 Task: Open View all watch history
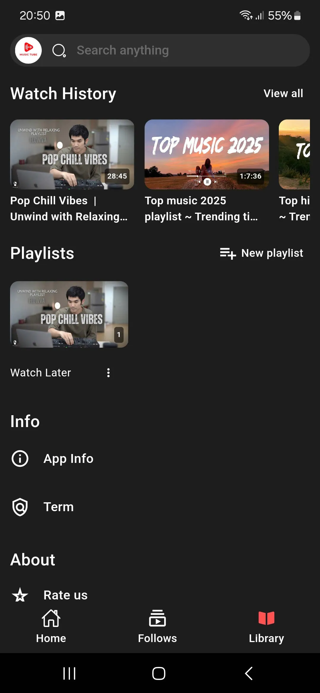283,94
